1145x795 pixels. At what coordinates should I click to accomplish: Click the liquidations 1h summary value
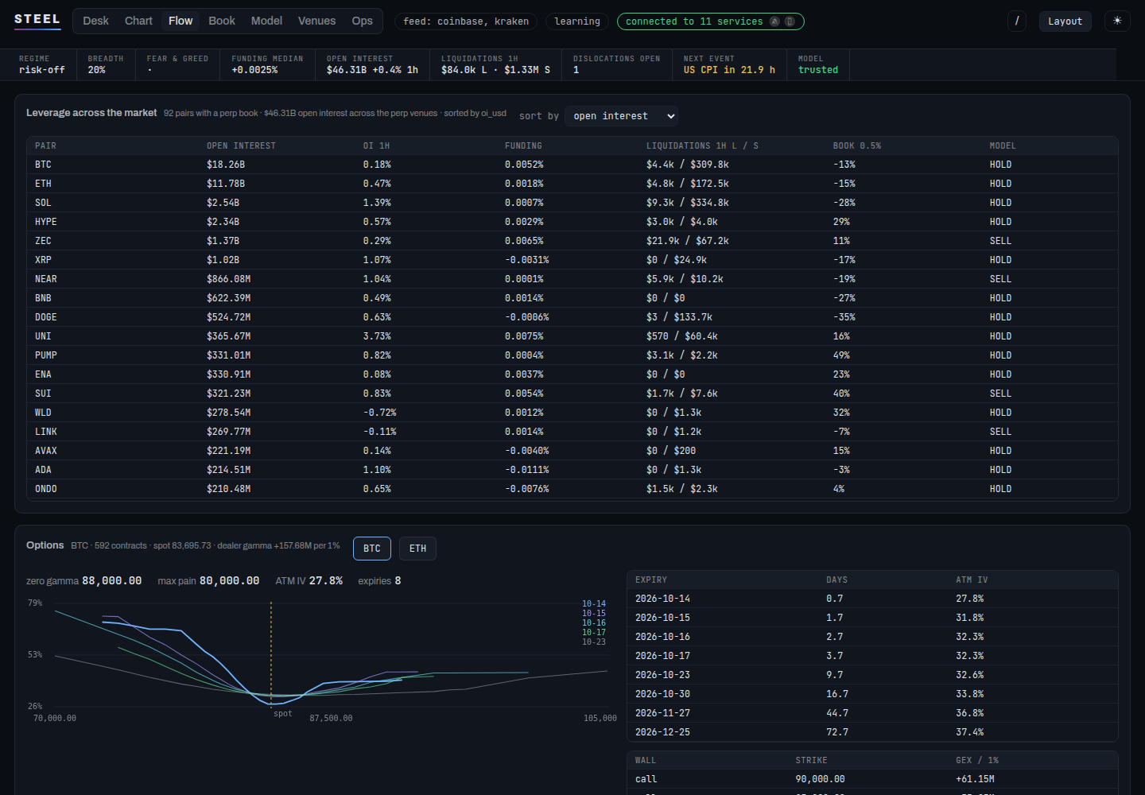tap(495, 70)
